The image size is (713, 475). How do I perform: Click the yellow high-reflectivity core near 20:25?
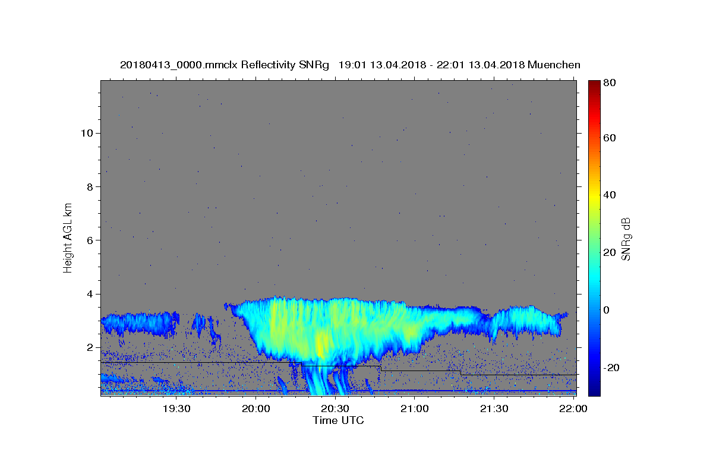point(321,343)
